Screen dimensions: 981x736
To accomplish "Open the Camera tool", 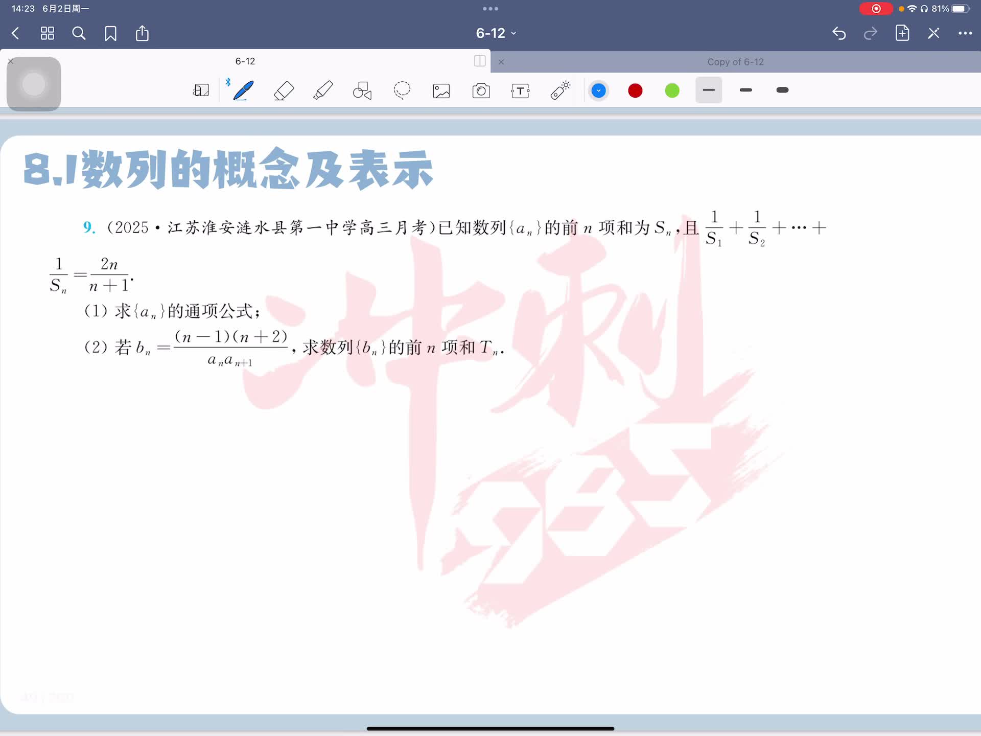I will [481, 91].
